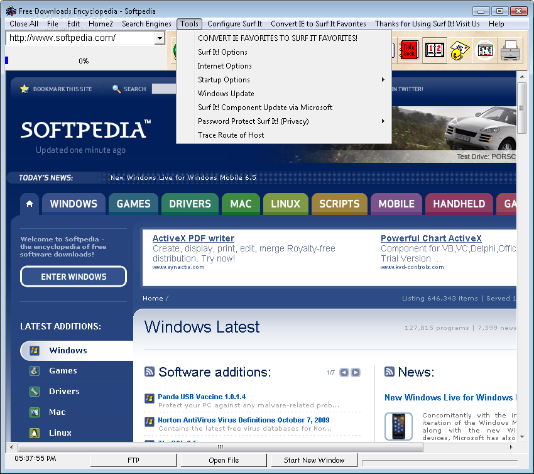Click the Drivers icon in Latest Additions

tap(35, 392)
